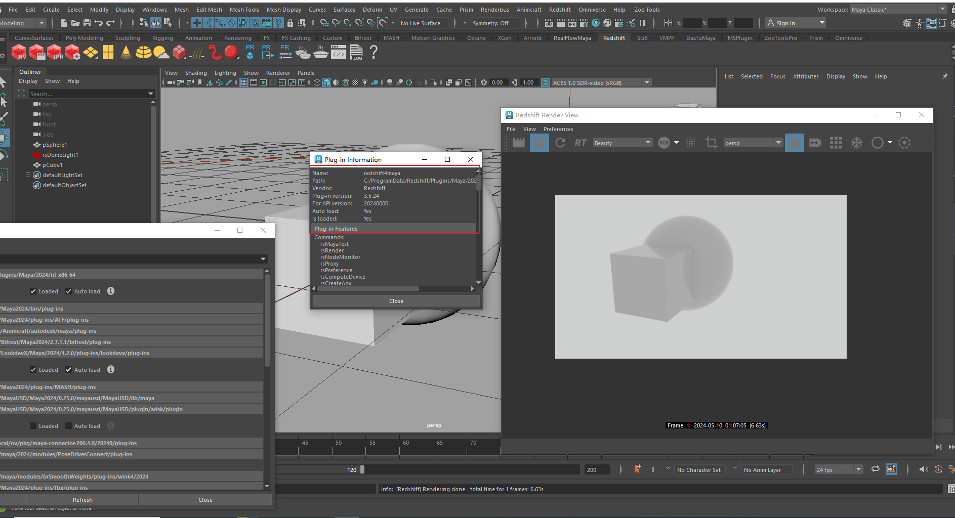Click the Refresh button in Plug-in Manager

82,500
